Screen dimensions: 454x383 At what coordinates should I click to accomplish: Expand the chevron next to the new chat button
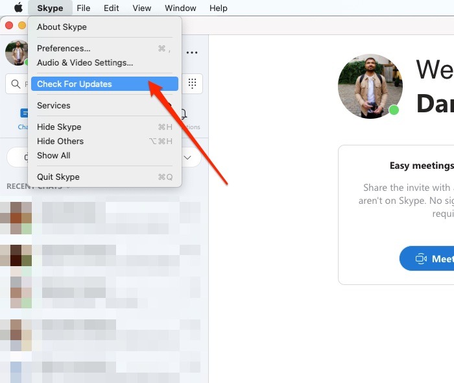(187, 158)
